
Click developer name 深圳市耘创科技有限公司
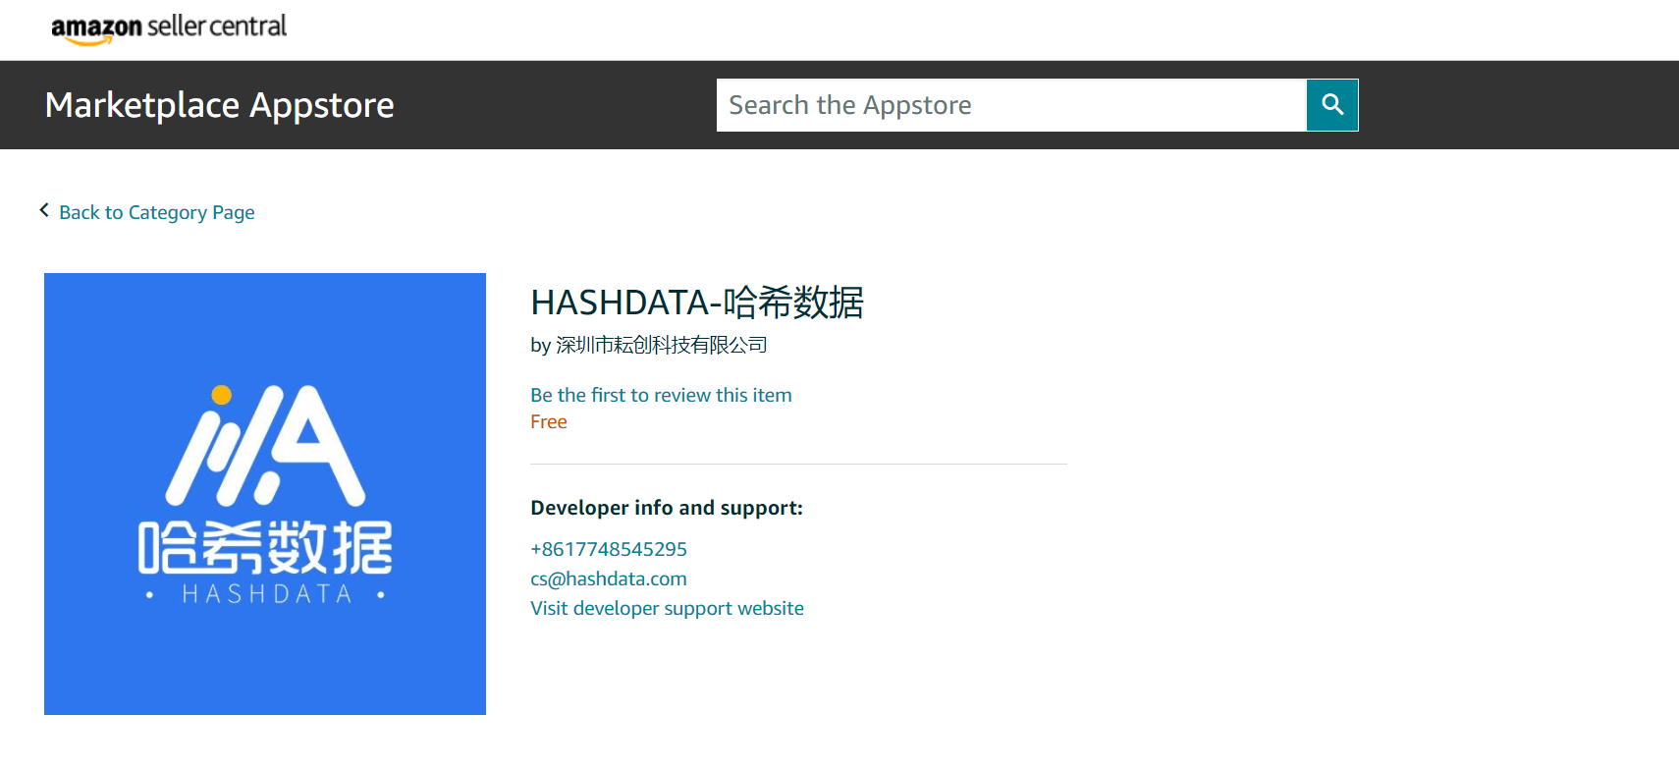click(662, 345)
